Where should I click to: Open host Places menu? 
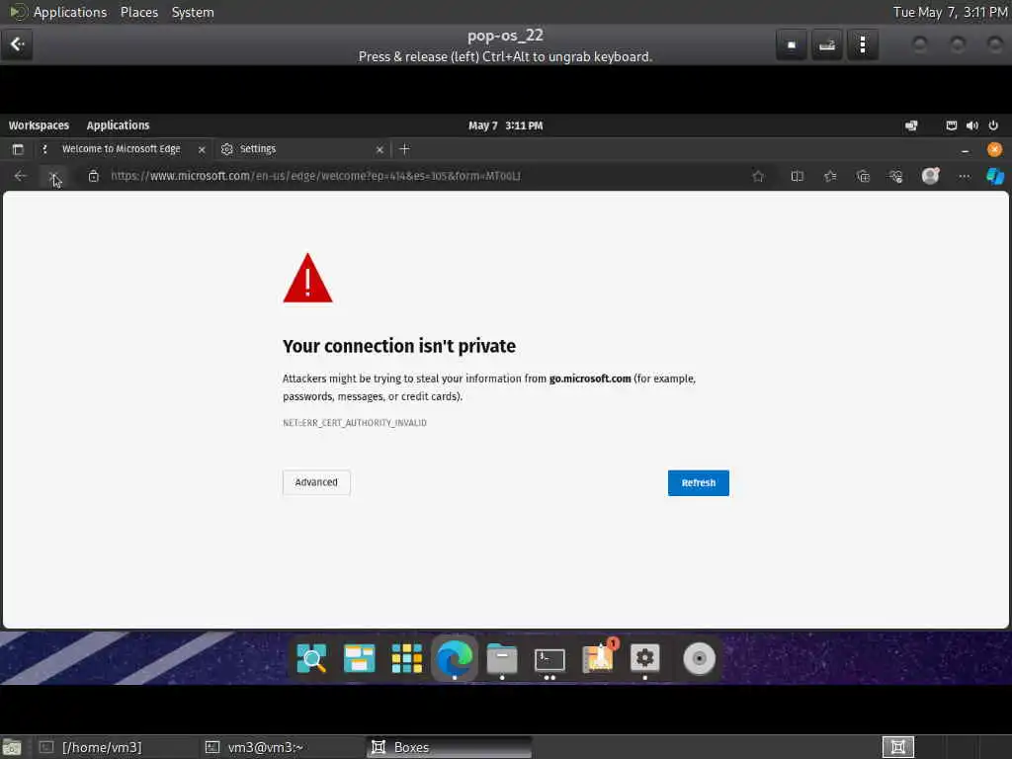click(x=138, y=12)
